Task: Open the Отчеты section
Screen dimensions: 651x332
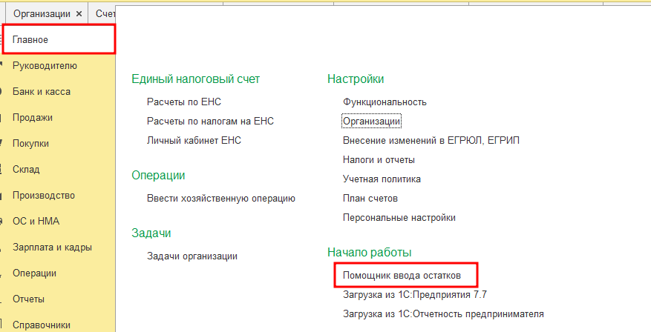Action: click(28, 299)
